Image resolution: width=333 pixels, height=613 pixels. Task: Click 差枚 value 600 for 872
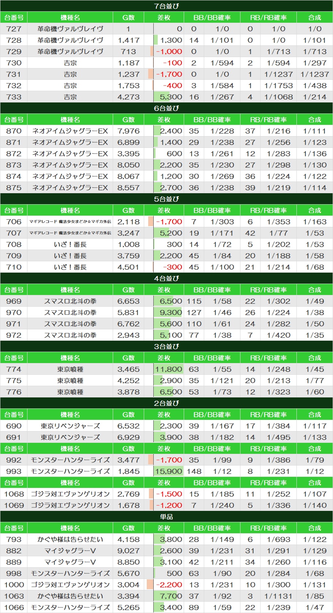click(175, 153)
